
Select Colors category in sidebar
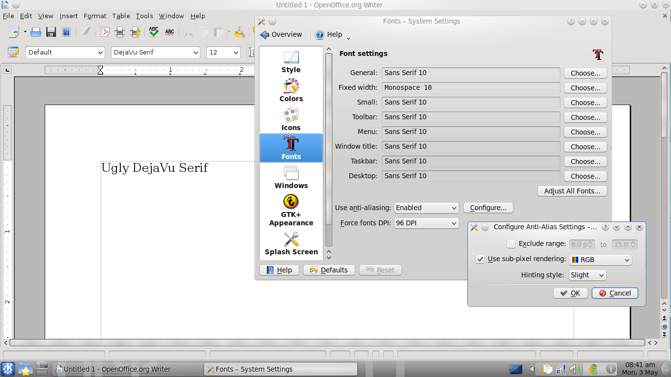pos(291,90)
